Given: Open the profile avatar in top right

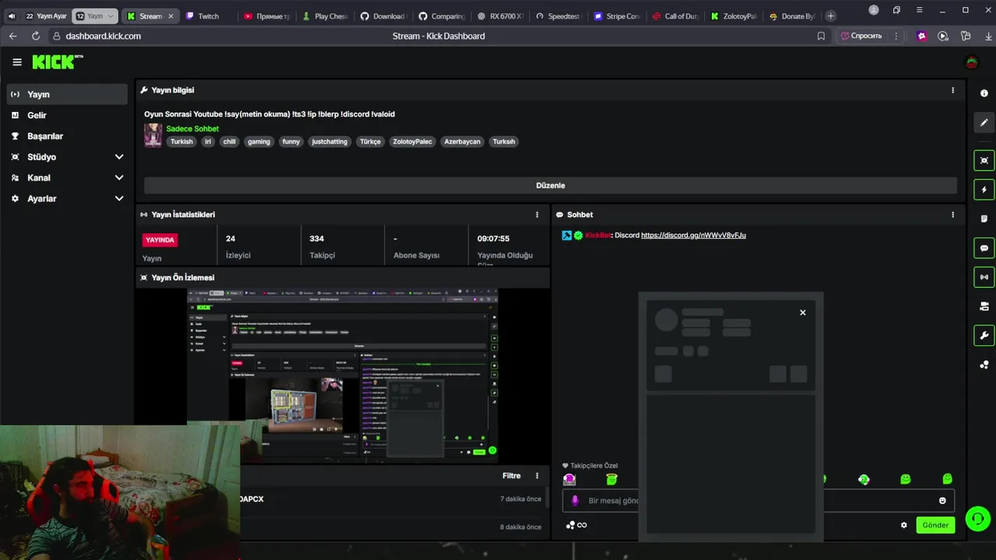Looking at the screenshot, I should click(x=971, y=62).
